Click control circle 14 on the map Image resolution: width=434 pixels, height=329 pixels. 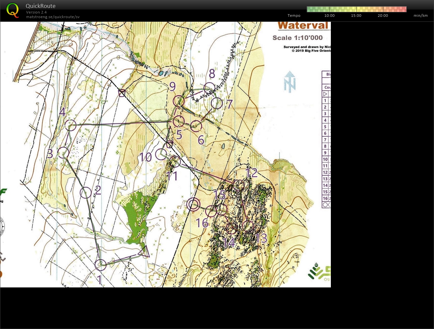pos(232,228)
